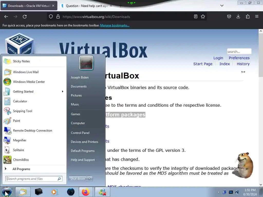Expand All Programs list
263x197 pixels.
(34, 169)
